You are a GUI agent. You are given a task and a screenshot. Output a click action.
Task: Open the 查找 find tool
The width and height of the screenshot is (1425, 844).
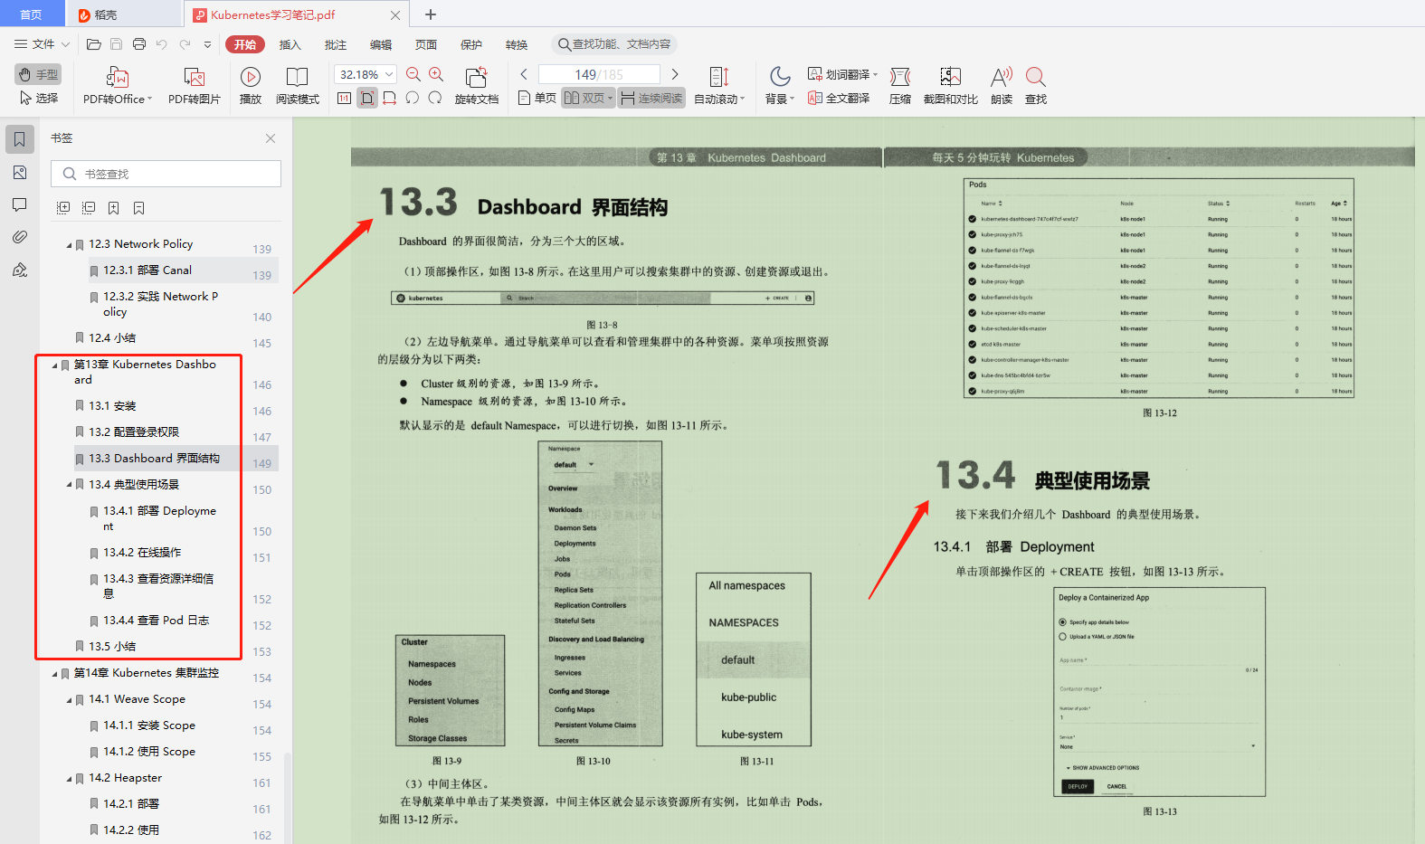[1036, 86]
